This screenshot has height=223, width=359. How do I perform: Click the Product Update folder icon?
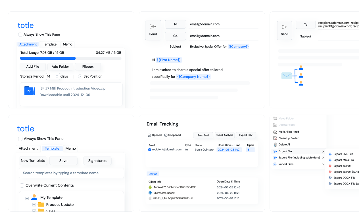[x=41, y=204]
